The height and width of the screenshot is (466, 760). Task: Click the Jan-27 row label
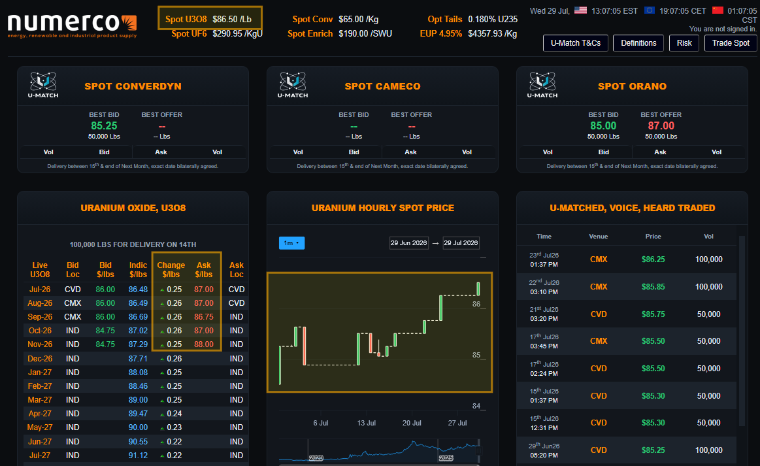coord(40,373)
